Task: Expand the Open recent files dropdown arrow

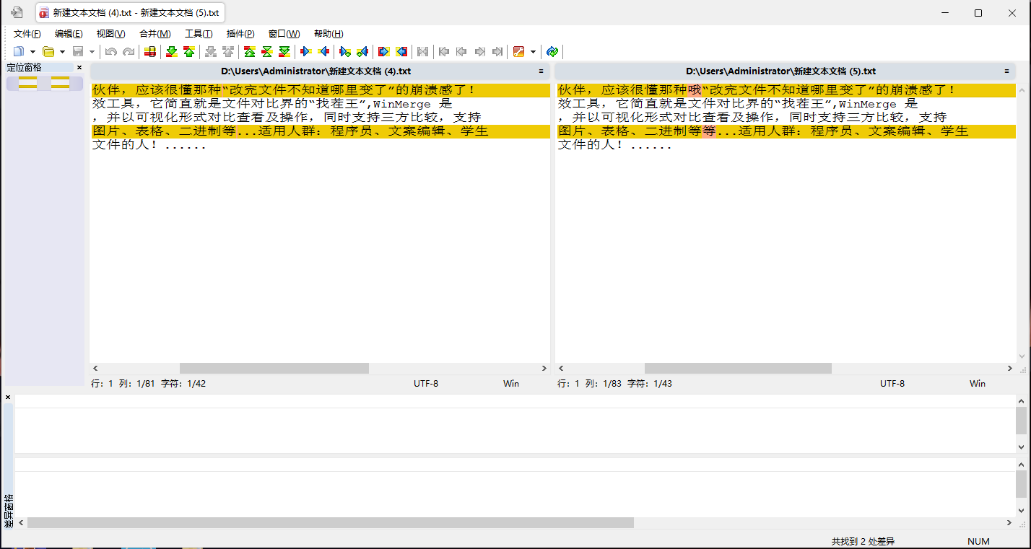Action: point(62,52)
